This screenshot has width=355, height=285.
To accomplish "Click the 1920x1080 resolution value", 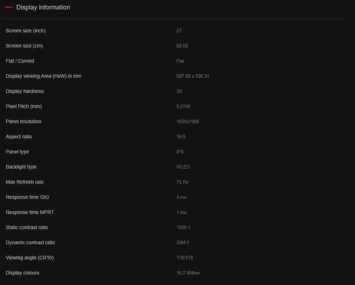I will coord(187,122).
